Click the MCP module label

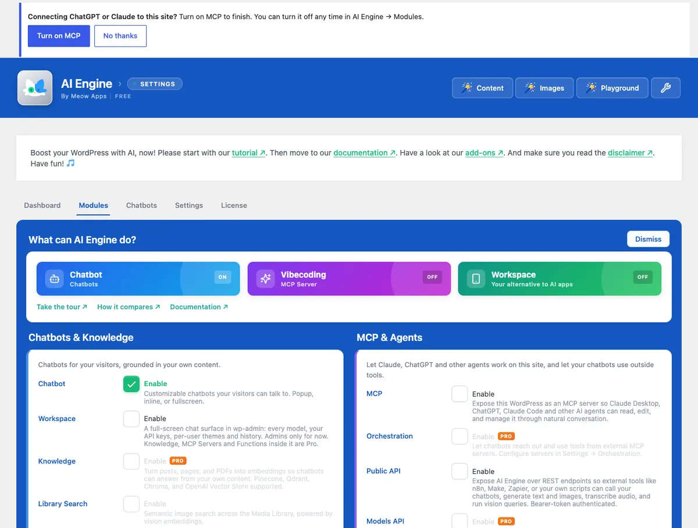375,394
